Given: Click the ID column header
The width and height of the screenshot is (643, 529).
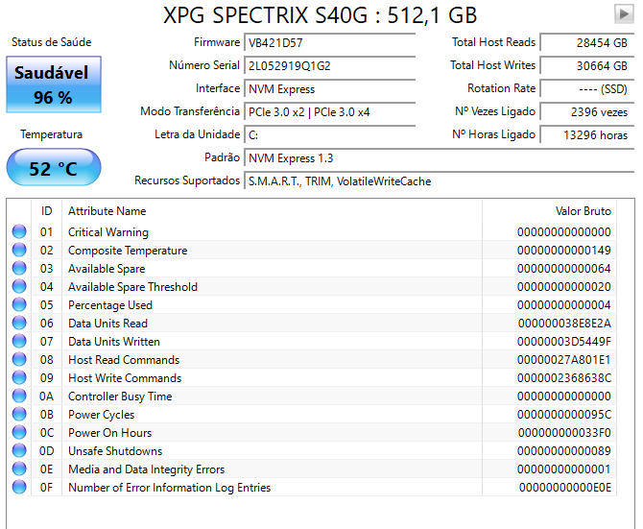Looking at the screenshot, I should [x=46, y=211].
